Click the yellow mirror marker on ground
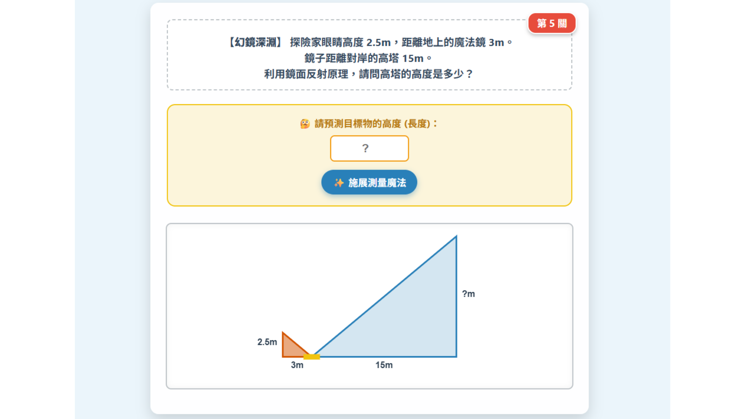The height and width of the screenshot is (419, 745). (x=312, y=357)
